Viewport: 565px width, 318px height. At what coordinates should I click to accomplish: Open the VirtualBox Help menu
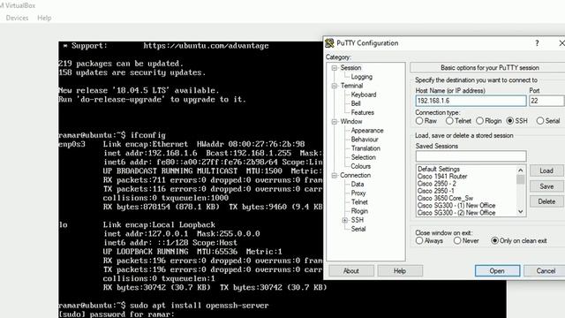(x=44, y=18)
